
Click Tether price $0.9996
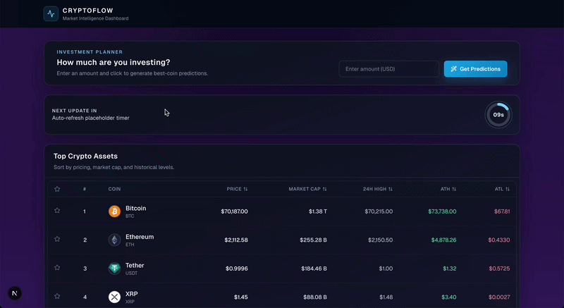[237, 269]
